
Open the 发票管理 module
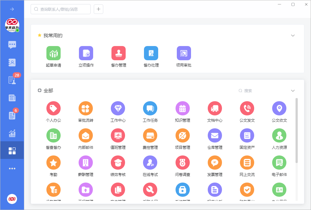click(215, 165)
